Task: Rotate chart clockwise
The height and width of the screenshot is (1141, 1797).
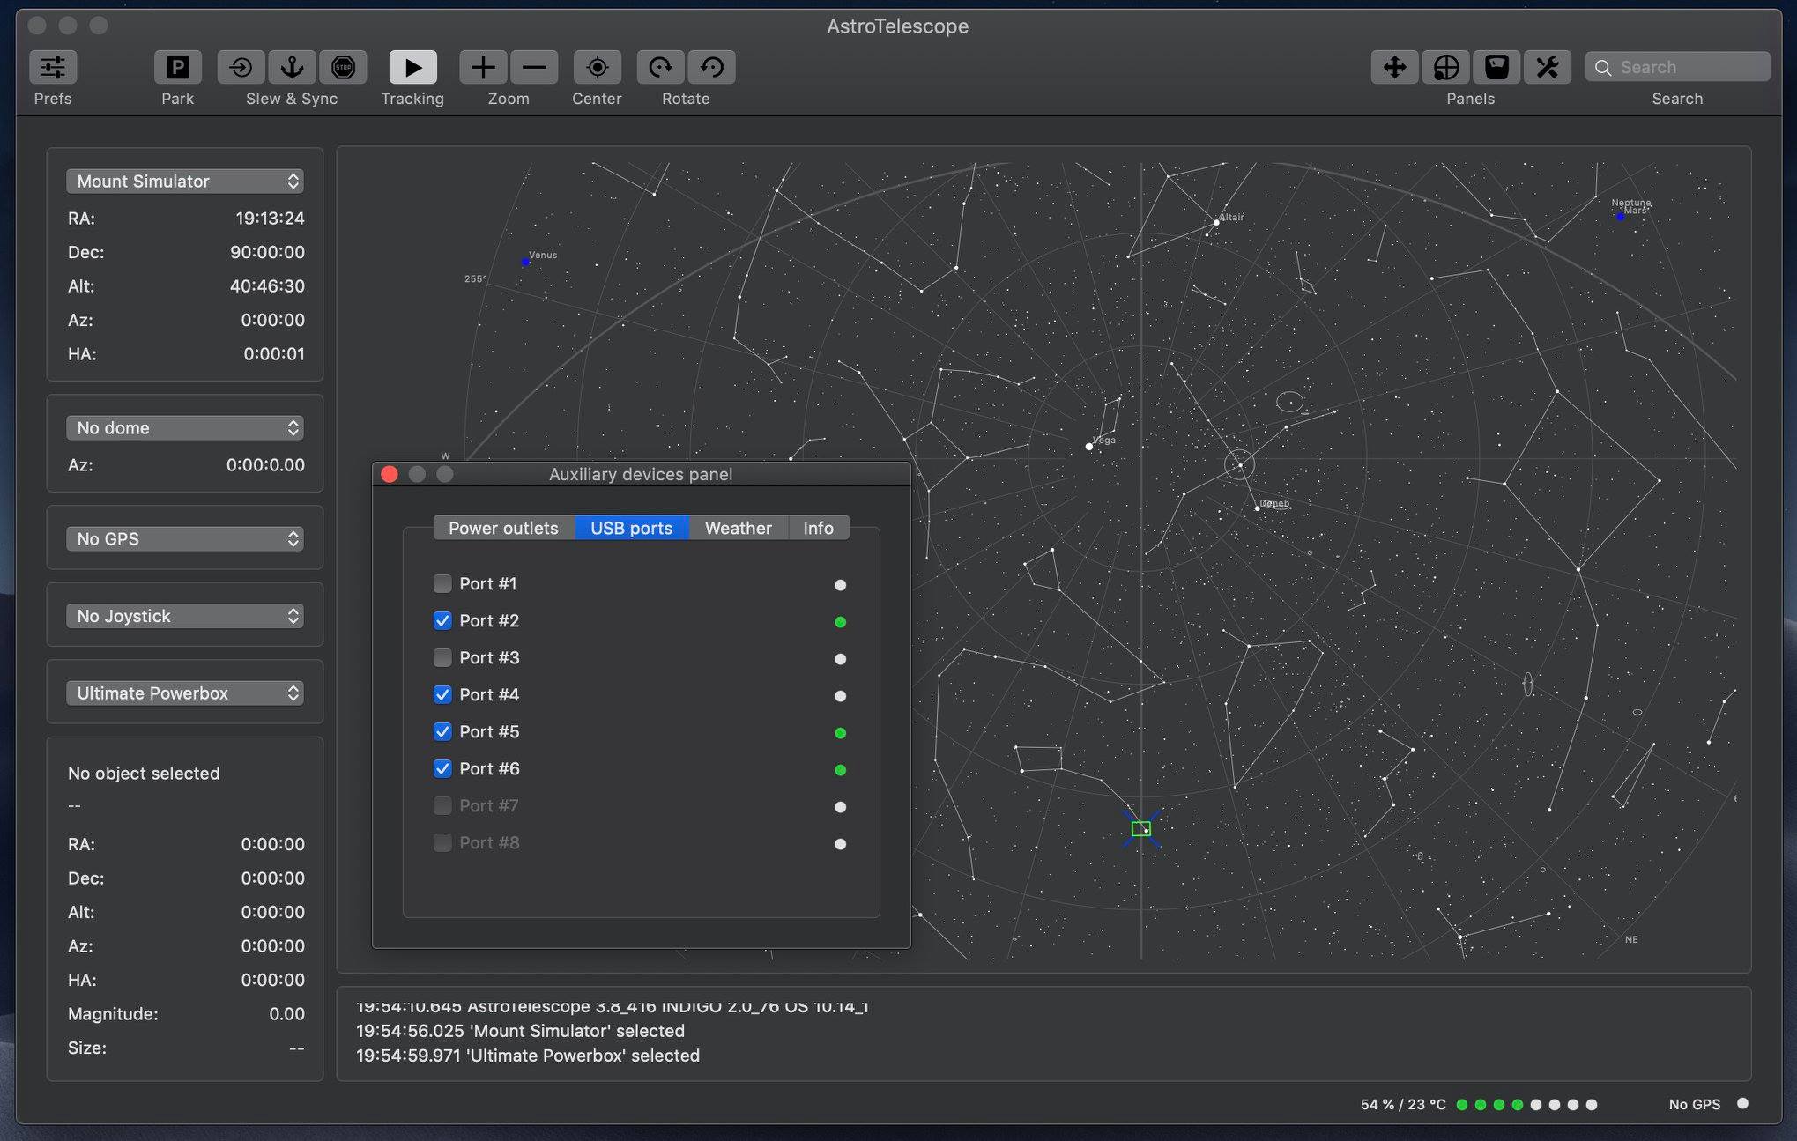Action: click(x=660, y=67)
